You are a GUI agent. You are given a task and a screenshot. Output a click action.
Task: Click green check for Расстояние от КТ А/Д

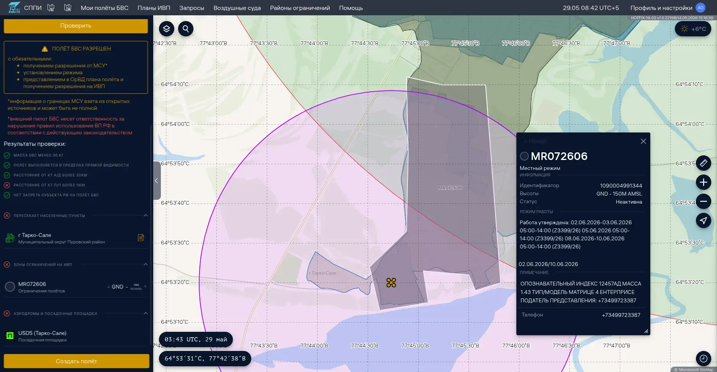[7, 175]
